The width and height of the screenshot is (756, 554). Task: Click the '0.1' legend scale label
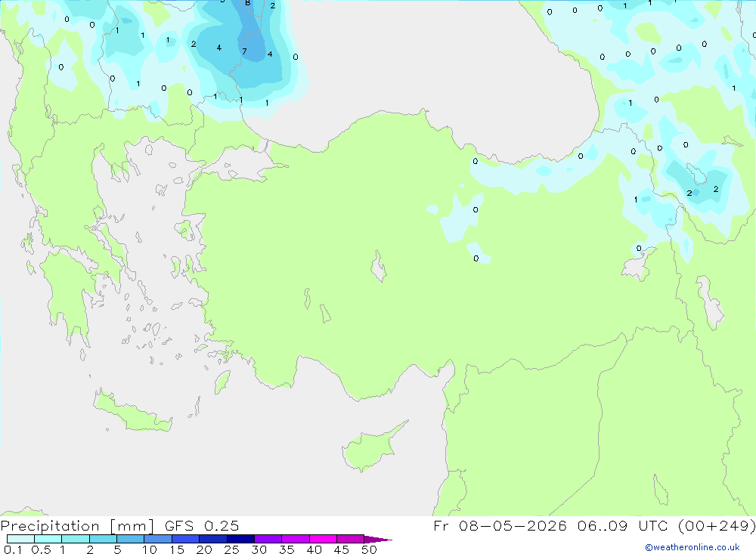pyautogui.click(x=13, y=549)
